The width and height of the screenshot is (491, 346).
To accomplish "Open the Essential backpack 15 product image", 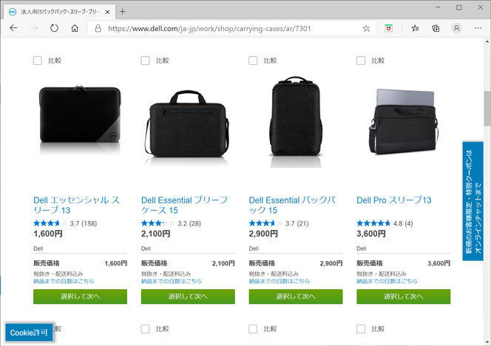I will click(x=296, y=121).
